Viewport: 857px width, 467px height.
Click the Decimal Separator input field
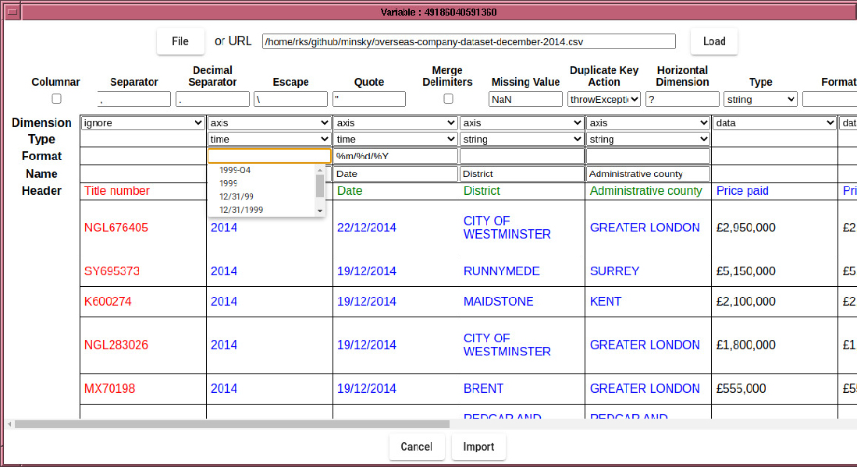pyautogui.click(x=212, y=100)
